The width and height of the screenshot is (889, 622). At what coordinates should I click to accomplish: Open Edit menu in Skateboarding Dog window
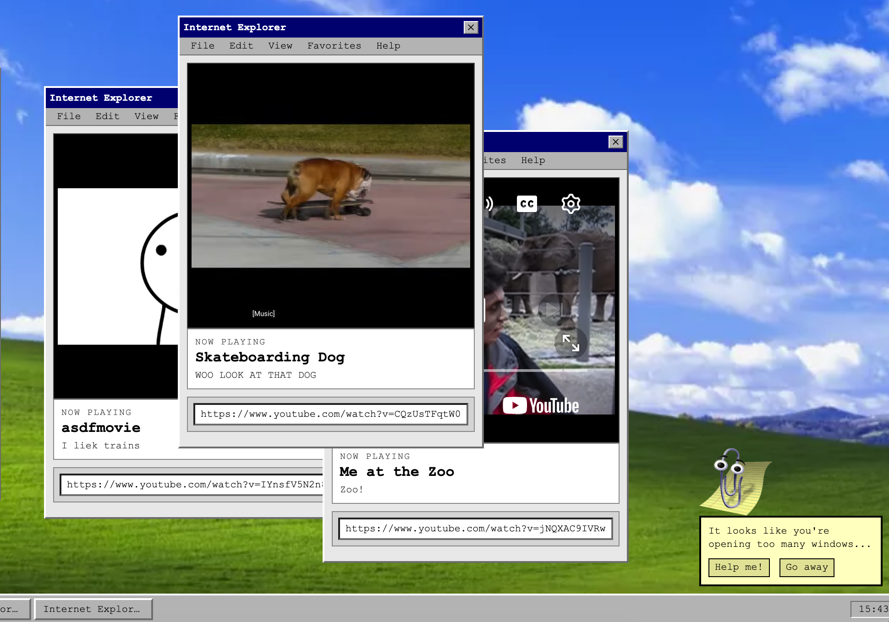pos(241,46)
